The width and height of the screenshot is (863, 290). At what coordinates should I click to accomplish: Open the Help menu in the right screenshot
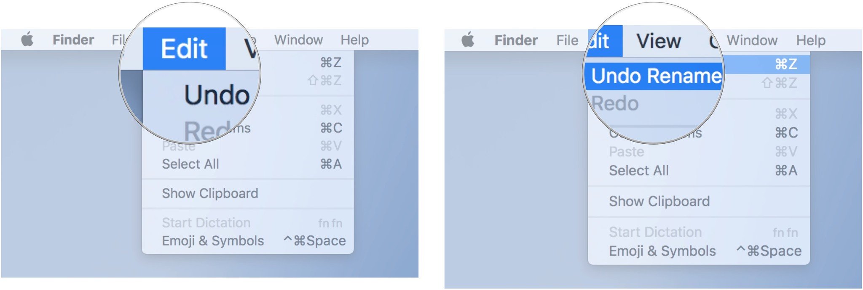(x=810, y=40)
